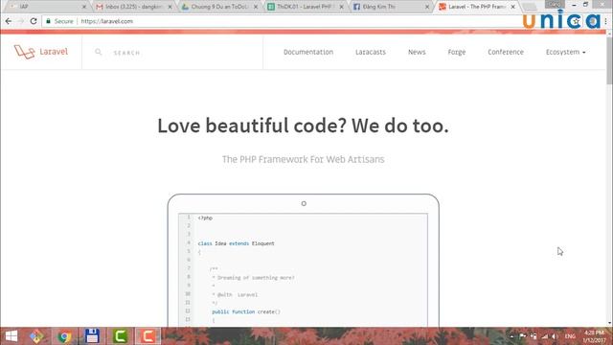Open a new browser tab
This screenshot has width=613, height=345.
529,7
